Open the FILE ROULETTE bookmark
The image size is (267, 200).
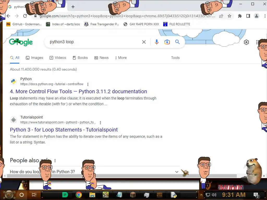tap(177, 24)
